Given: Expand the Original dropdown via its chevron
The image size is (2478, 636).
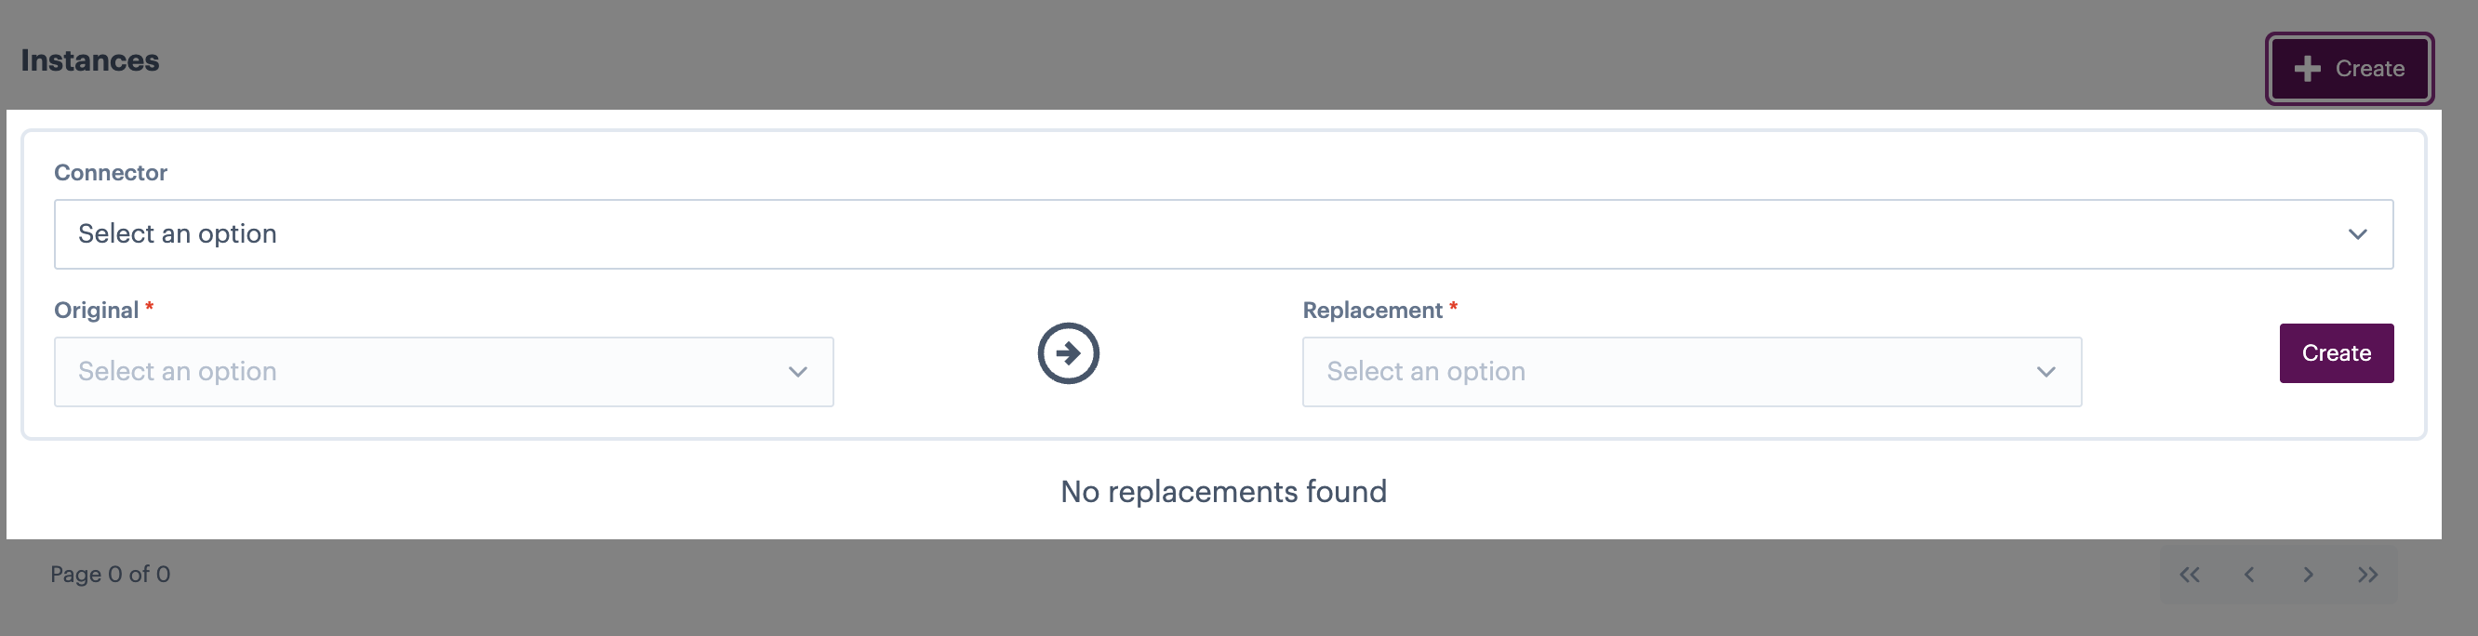Looking at the screenshot, I should point(797,372).
